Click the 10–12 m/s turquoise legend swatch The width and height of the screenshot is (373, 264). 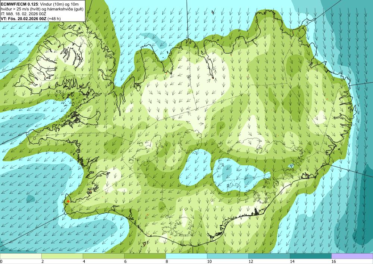[x=228, y=256]
